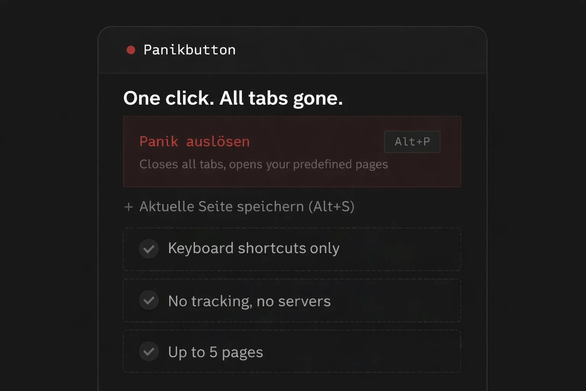
Task: Click the red Panikbutton dot icon
Action: (131, 50)
